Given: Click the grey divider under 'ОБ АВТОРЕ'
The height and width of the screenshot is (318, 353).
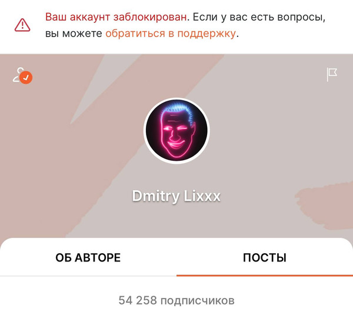Looking at the screenshot, I should point(88,276).
